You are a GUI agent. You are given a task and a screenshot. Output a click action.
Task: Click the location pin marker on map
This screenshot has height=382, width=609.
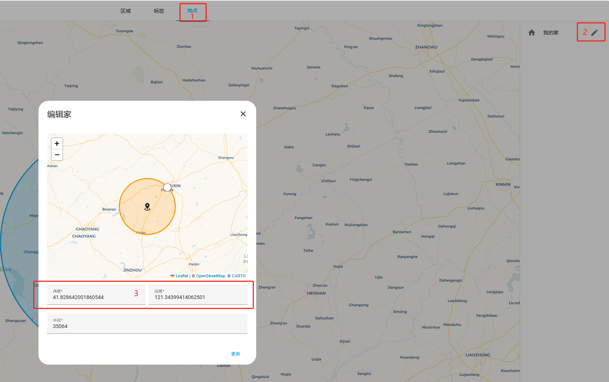[x=147, y=207]
